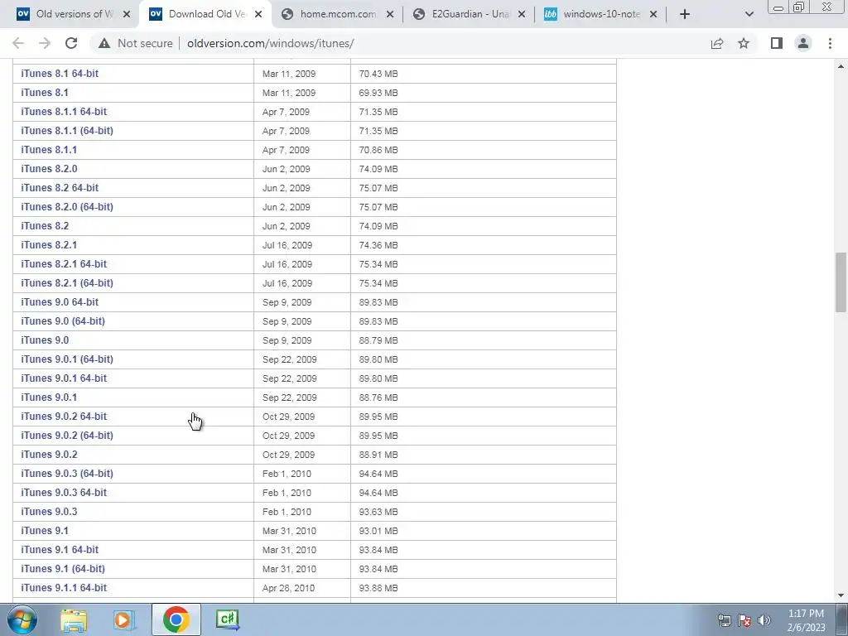The height and width of the screenshot is (636, 848).
Task: Open the Chrome profile avatar menu
Action: (803, 43)
